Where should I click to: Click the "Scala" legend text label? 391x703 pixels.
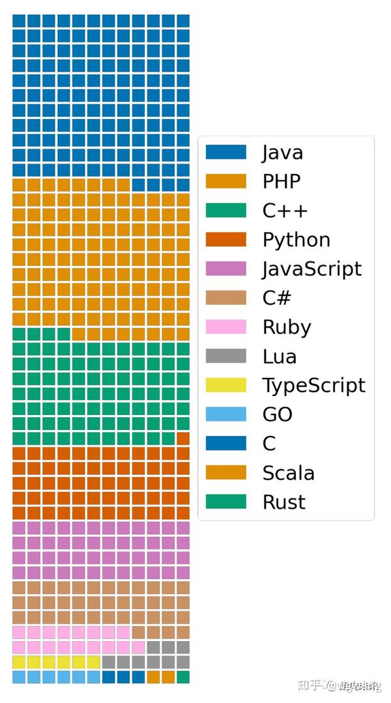[x=288, y=473]
